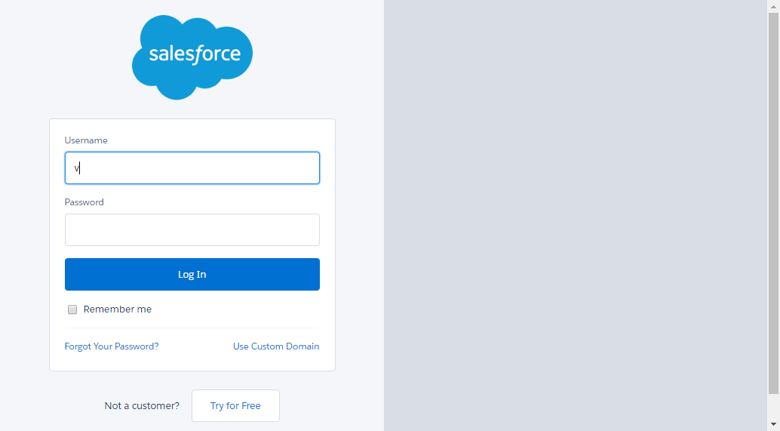Viewport: 780px width, 431px height.
Task: Click the Salesforce cloud logo
Action: (x=192, y=57)
